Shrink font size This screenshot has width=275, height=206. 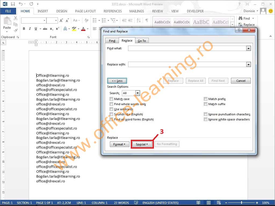(x=67, y=20)
